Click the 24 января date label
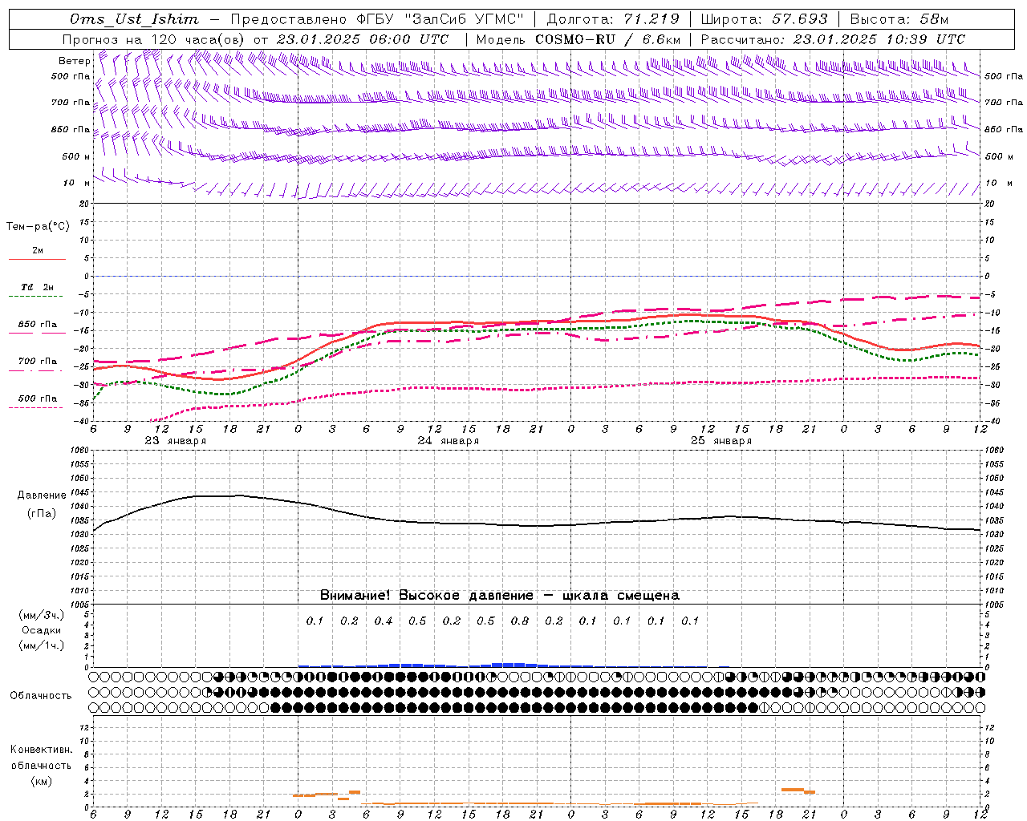Viewport: 1027px width, 821px height. [448, 441]
